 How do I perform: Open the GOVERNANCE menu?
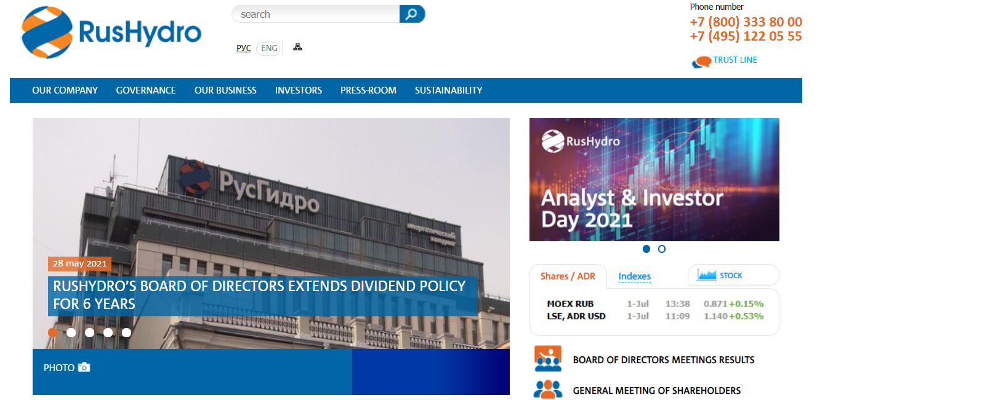pyautogui.click(x=146, y=90)
